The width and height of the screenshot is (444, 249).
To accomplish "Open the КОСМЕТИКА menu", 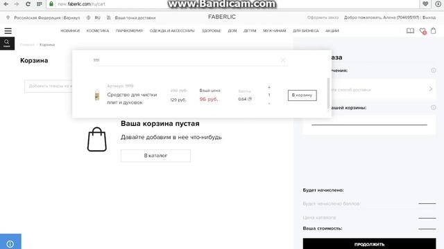I will (97, 30).
